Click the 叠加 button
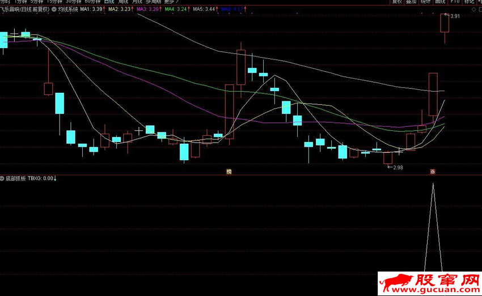482x296 pixels. pyautogui.click(x=411, y=2)
